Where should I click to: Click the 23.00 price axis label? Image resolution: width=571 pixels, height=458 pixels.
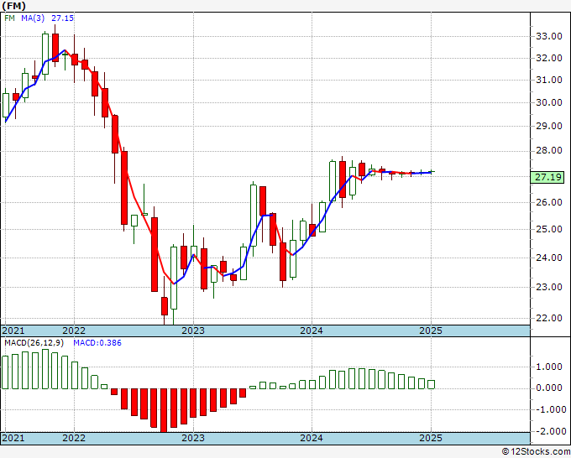(x=549, y=287)
